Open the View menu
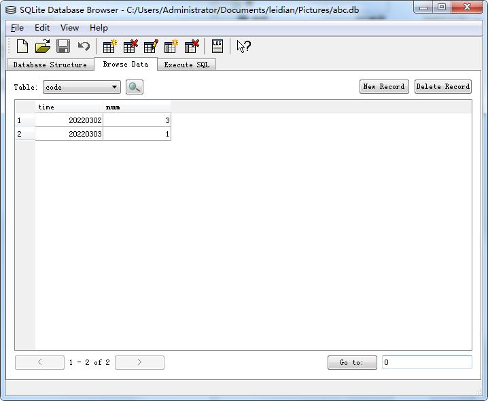The image size is (488, 401). pos(70,28)
